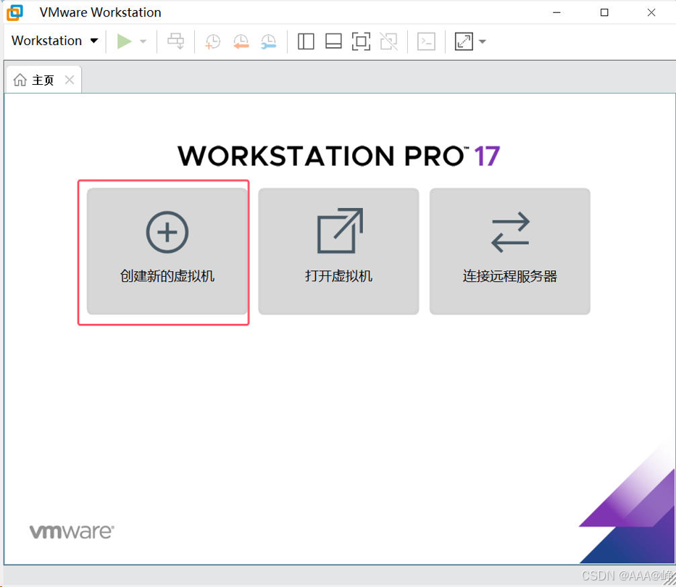Click the 连接远程服务器 tile
Screen dimensions: 676x587
tap(509, 251)
